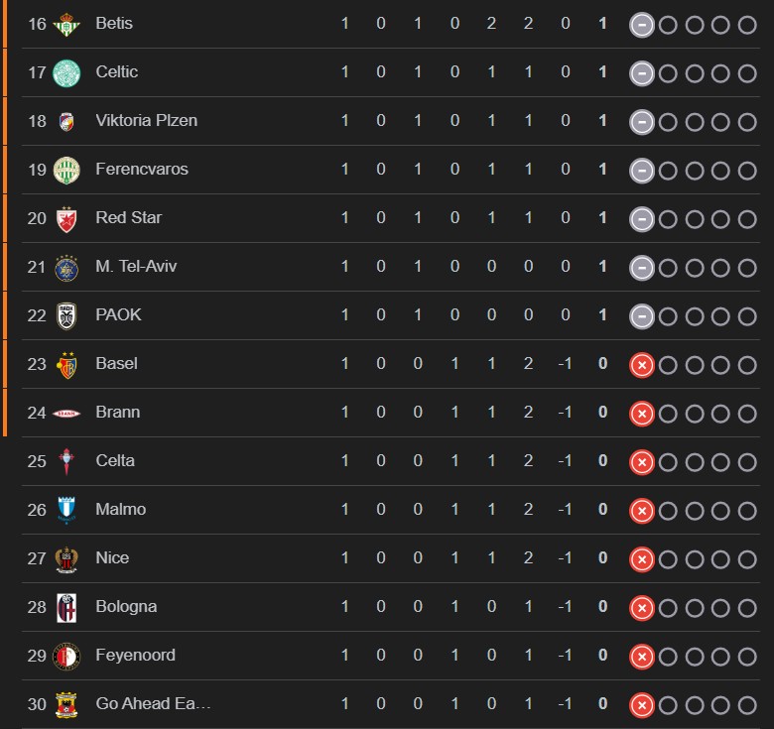Viewport: 774px width, 729px height.
Task: Click Go Ahead Eagles loss indicator
Action: (642, 704)
